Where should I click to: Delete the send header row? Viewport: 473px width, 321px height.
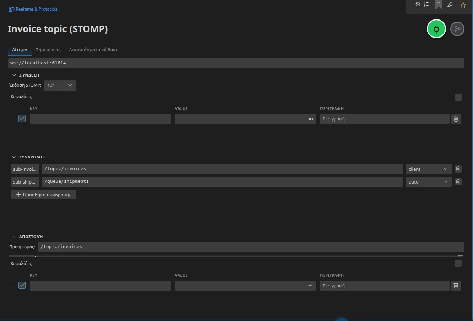point(456,286)
